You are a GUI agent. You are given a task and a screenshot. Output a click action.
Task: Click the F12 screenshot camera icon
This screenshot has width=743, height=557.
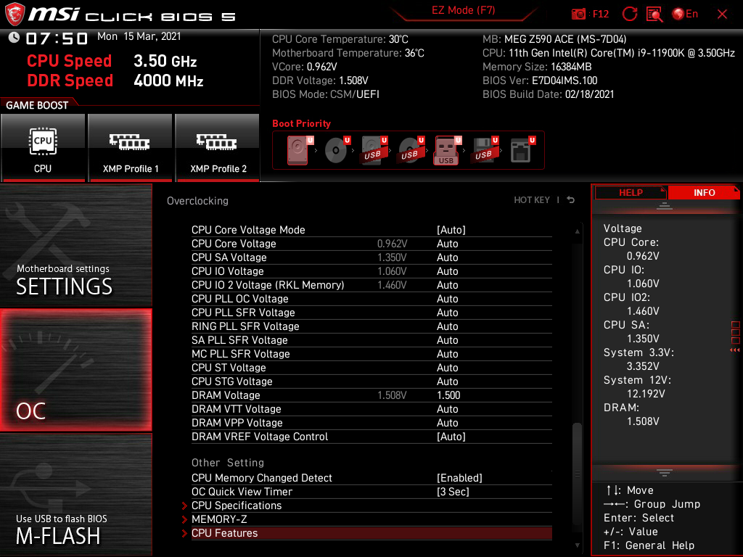[579, 14]
